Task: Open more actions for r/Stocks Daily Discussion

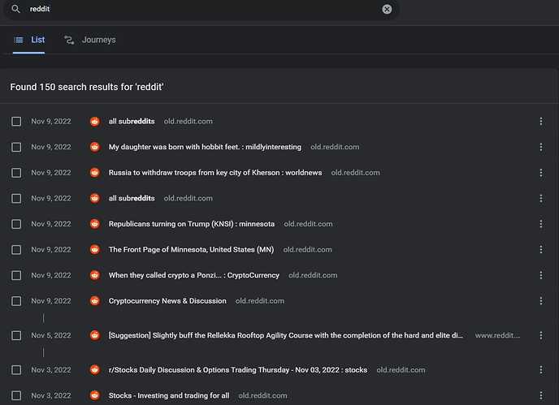Action: (x=541, y=370)
